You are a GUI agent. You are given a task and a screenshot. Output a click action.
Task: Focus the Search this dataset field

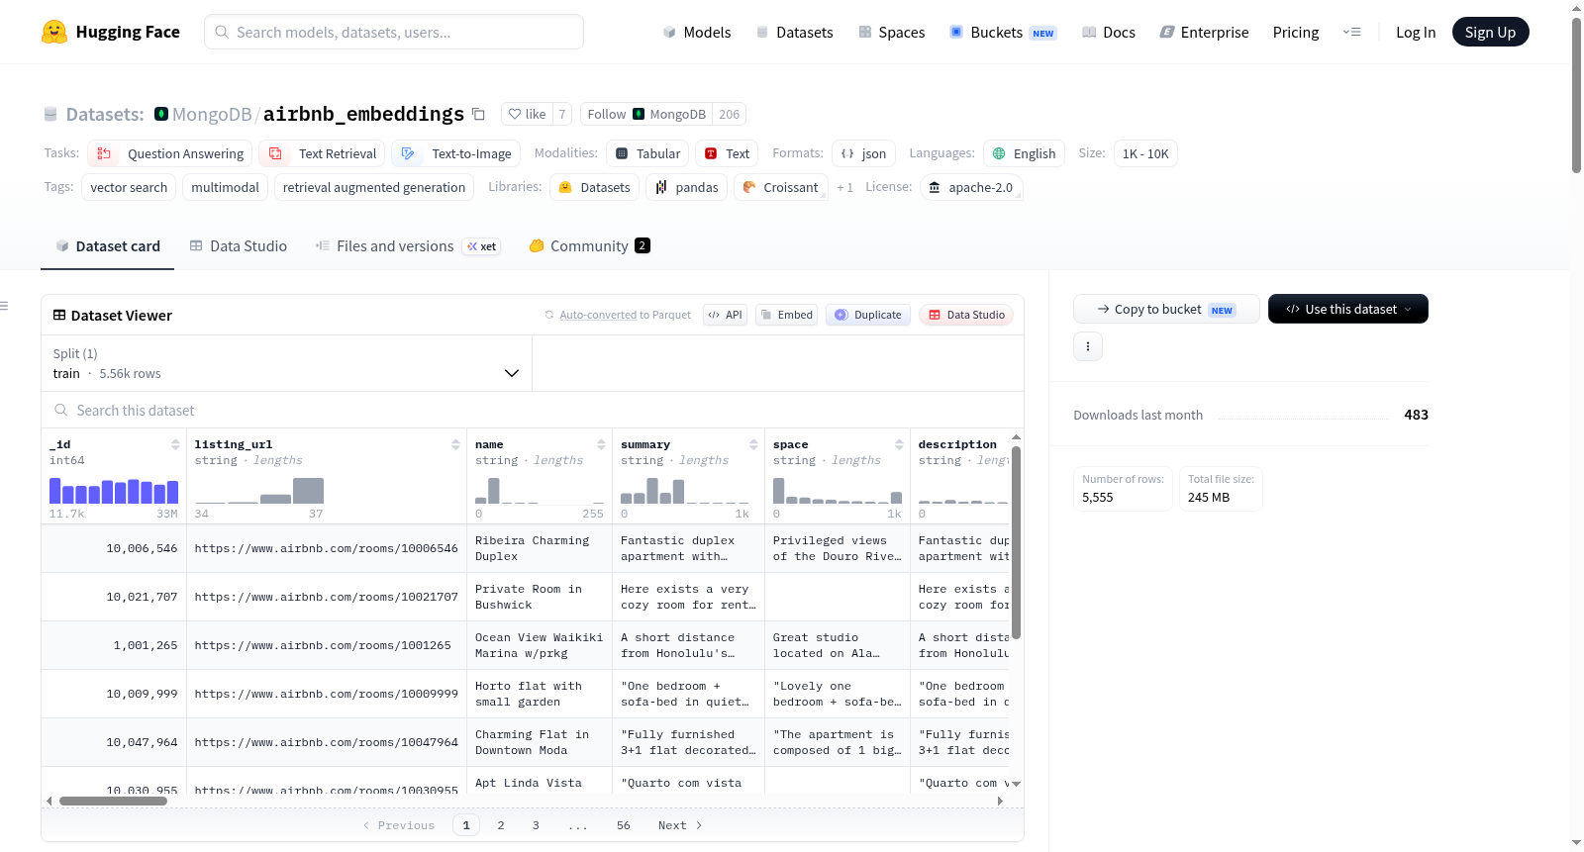coord(533,410)
